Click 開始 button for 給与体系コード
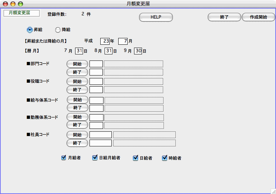276x194 pixels. click(77, 100)
